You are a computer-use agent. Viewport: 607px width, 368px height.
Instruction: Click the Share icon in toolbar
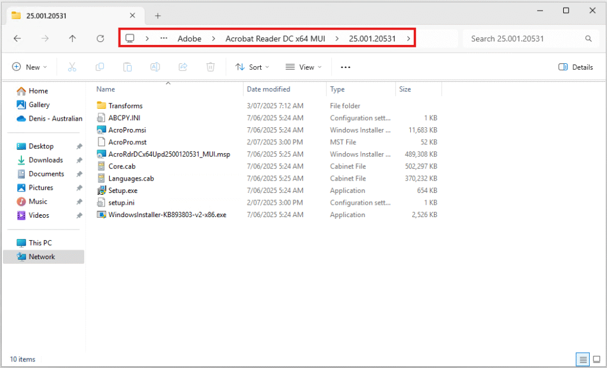pyautogui.click(x=183, y=67)
